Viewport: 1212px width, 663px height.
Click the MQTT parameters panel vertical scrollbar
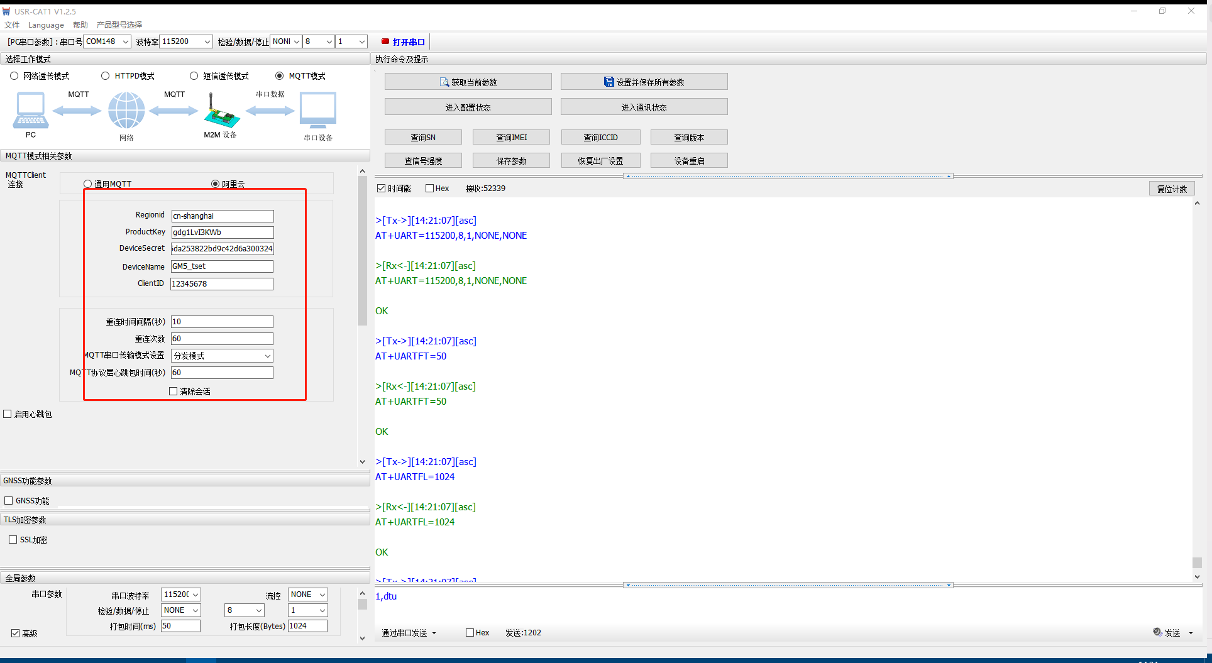coord(362,251)
